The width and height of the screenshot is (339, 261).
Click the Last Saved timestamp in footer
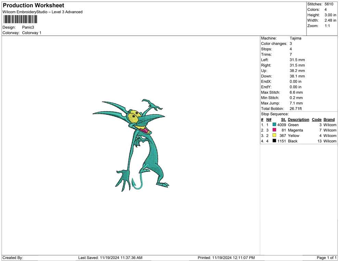tap(110, 258)
